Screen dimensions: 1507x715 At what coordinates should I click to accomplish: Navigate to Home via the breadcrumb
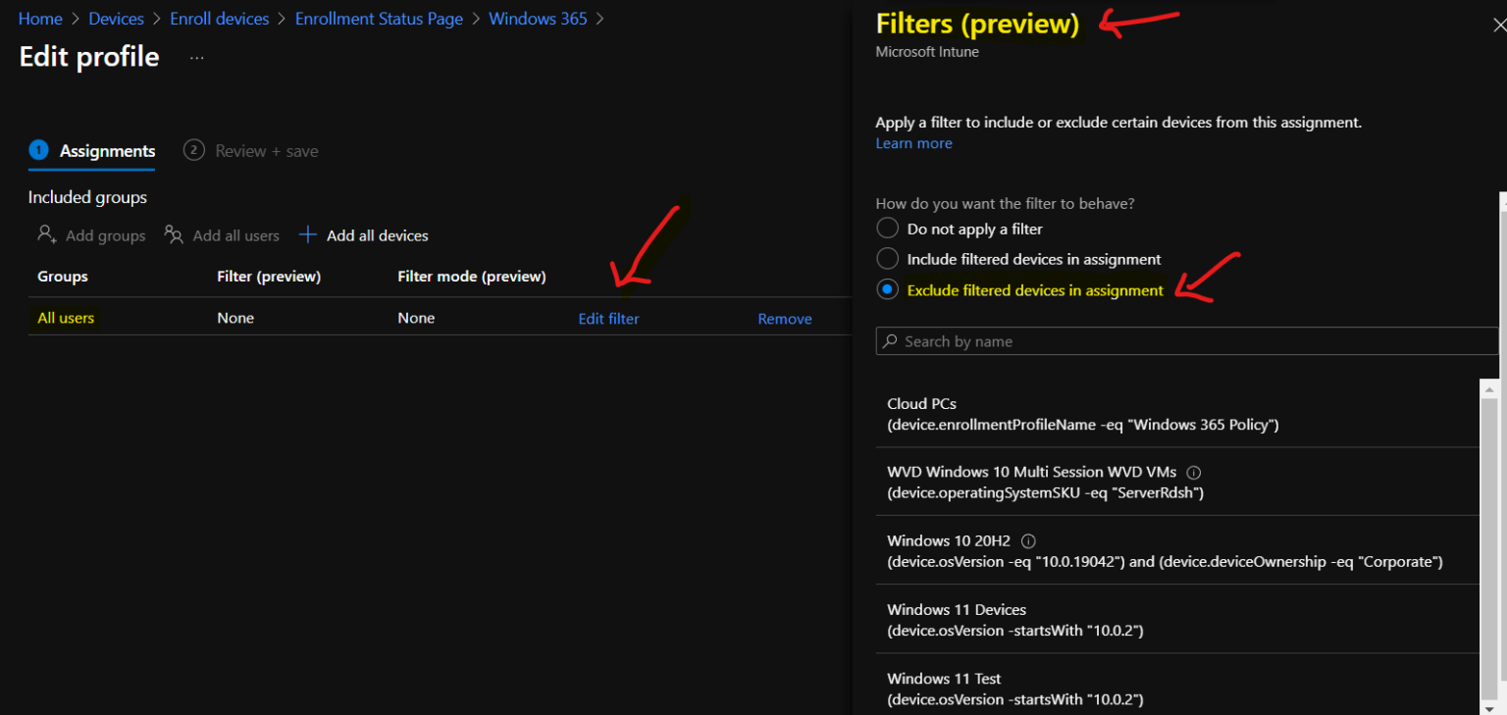(x=40, y=18)
